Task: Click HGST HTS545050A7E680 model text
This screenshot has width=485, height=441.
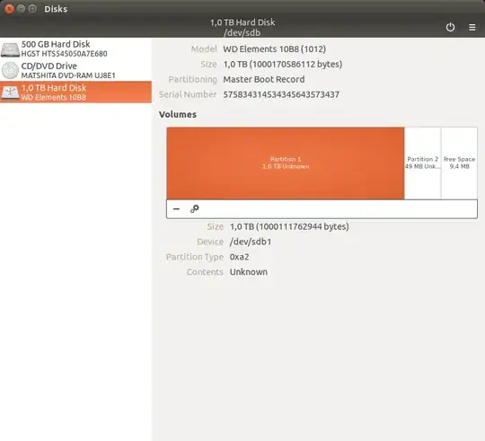Action: pos(64,54)
